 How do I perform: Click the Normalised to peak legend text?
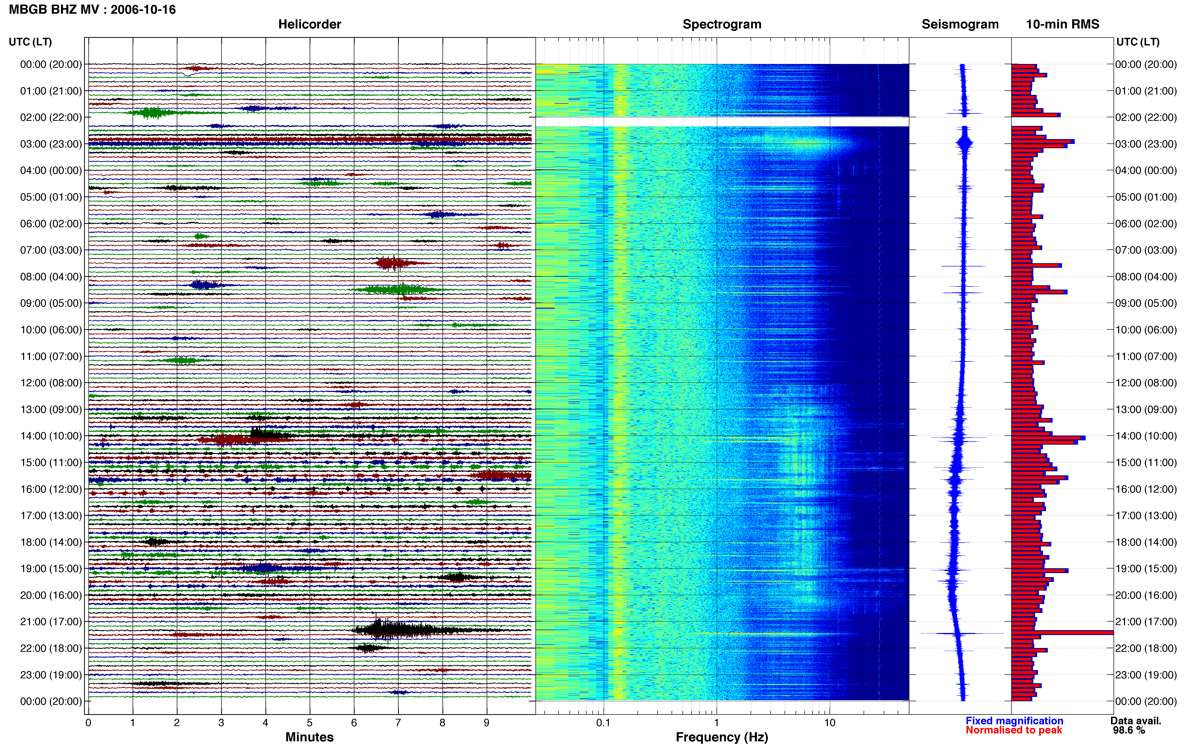pyautogui.click(x=1014, y=730)
